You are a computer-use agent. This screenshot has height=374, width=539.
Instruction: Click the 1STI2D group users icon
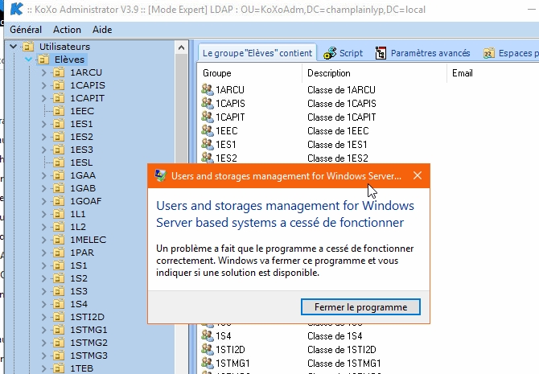pyautogui.click(x=208, y=349)
